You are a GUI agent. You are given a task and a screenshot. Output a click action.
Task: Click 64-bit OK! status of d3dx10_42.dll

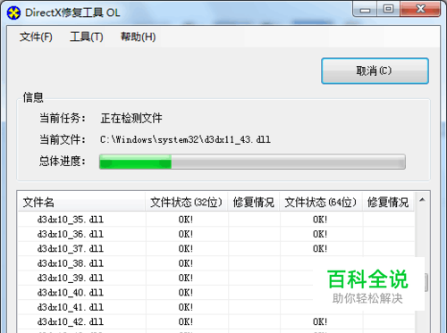[320, 321]
